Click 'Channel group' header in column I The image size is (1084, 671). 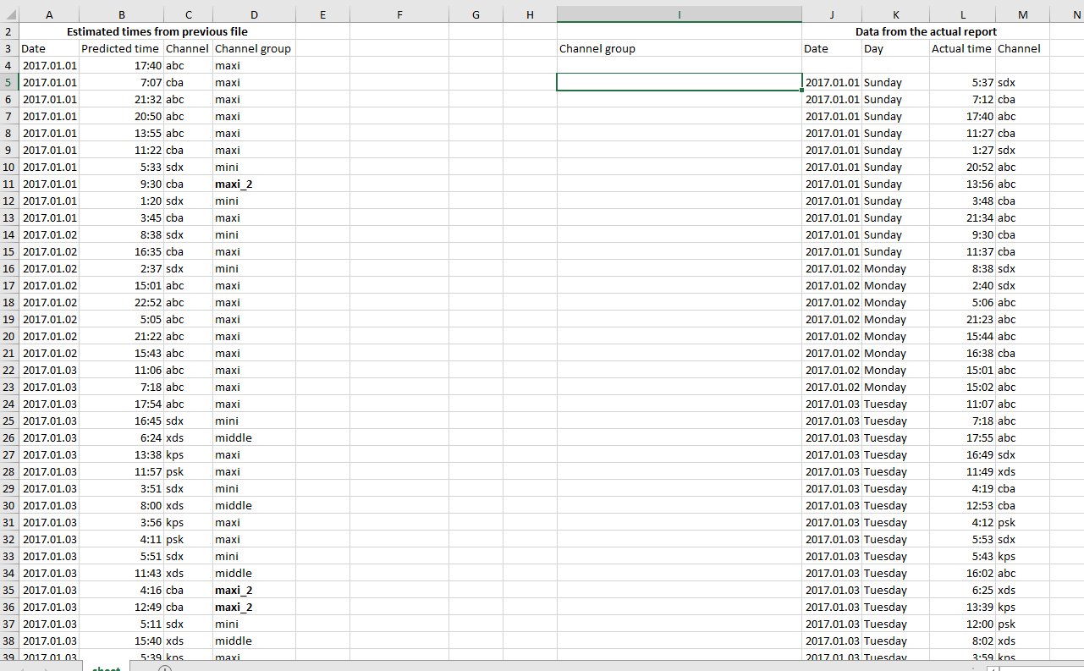click(680, 48)
